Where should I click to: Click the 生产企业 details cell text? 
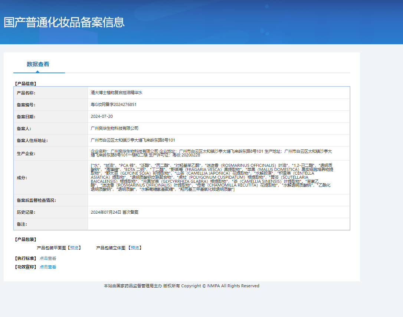coord(212,153)
